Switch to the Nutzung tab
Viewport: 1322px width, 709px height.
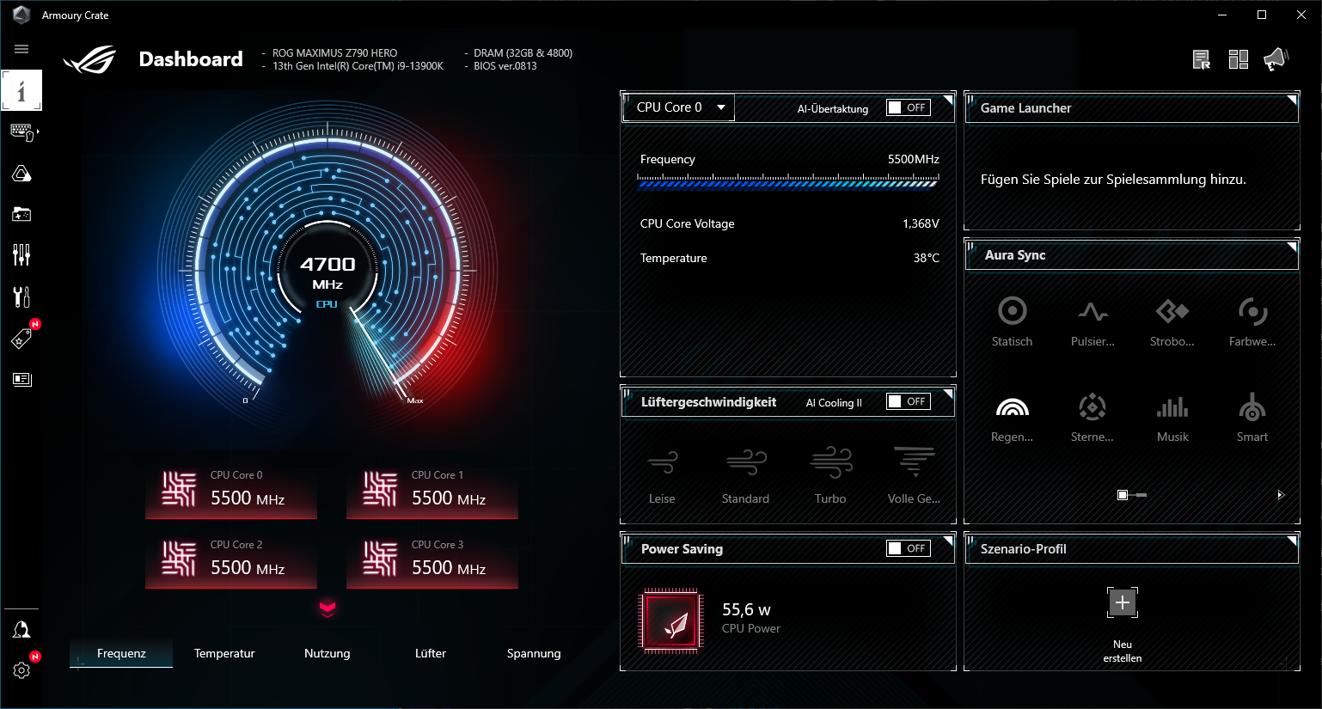(327, 653)
